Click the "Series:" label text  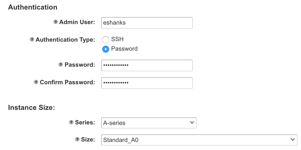(x=85, y=122)
